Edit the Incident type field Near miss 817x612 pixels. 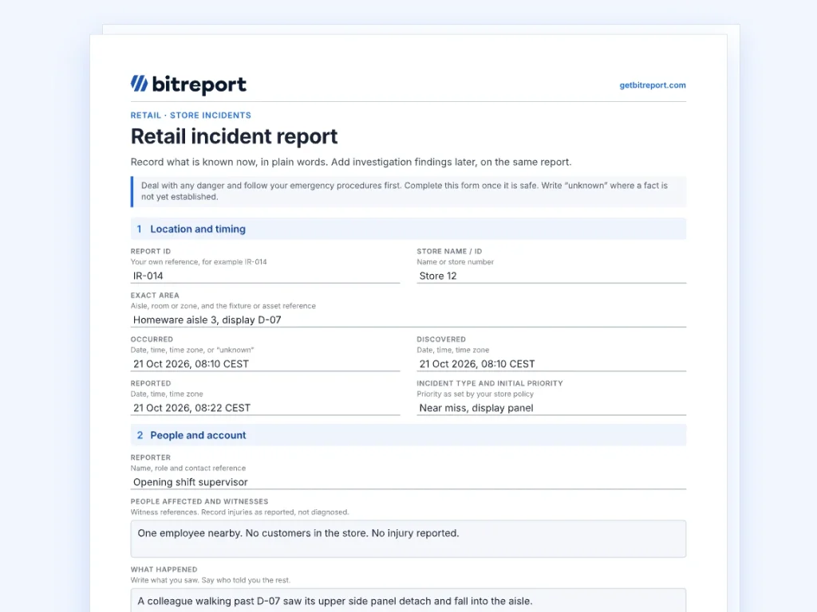pyautogui.click(x=551, y=408)
